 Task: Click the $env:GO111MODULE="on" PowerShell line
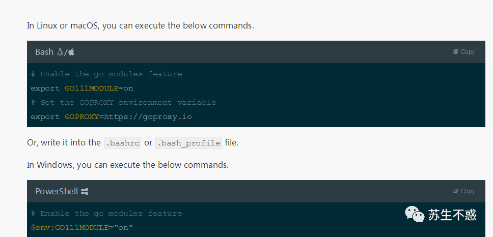pyautogui.click(x=82, y=227)
